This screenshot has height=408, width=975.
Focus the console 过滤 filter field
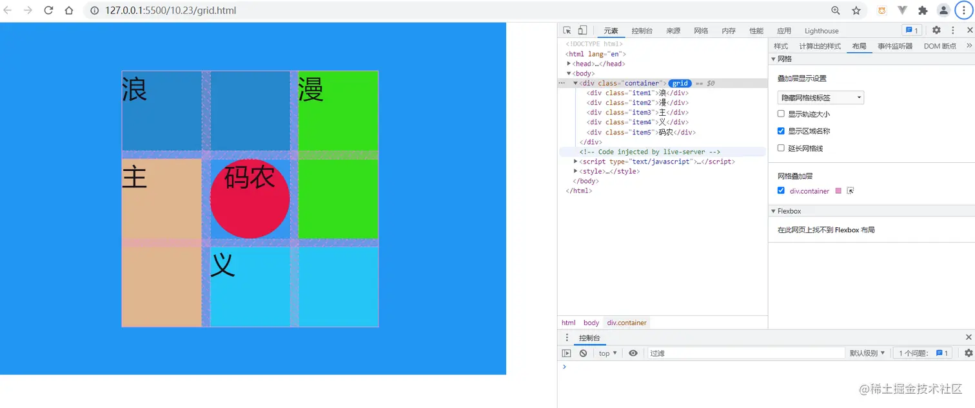(746, 353)
